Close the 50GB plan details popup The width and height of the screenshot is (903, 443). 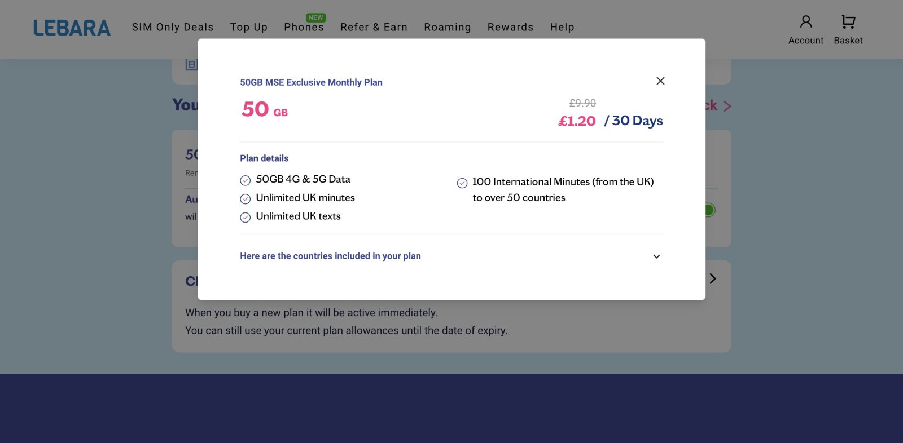coord(660,81)
